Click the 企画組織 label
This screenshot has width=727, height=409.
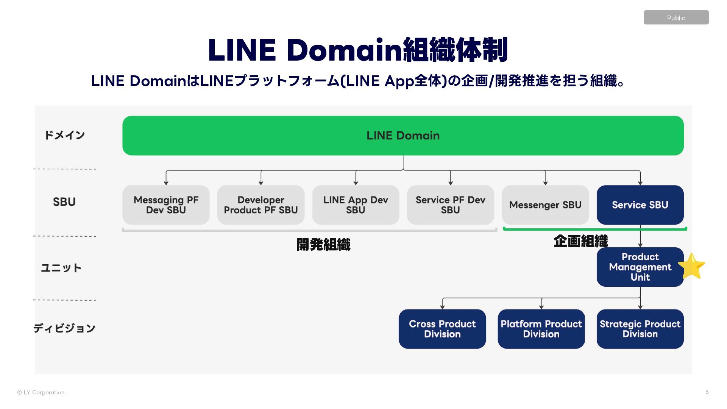(x=580, y=241)
